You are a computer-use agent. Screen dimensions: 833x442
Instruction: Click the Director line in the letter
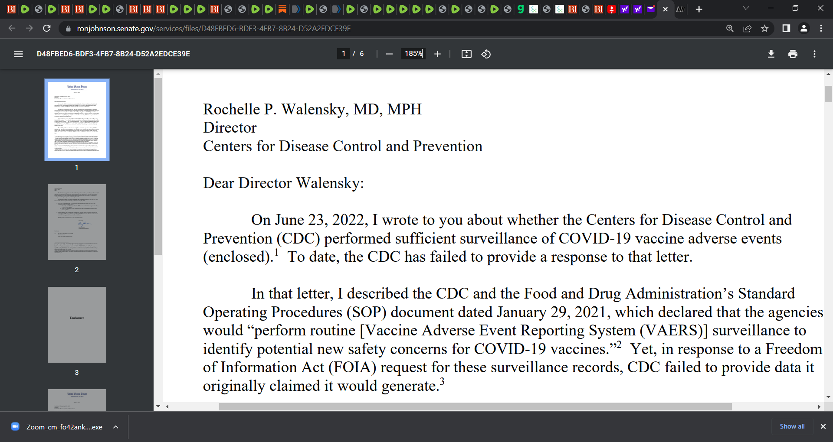(230, 128)
